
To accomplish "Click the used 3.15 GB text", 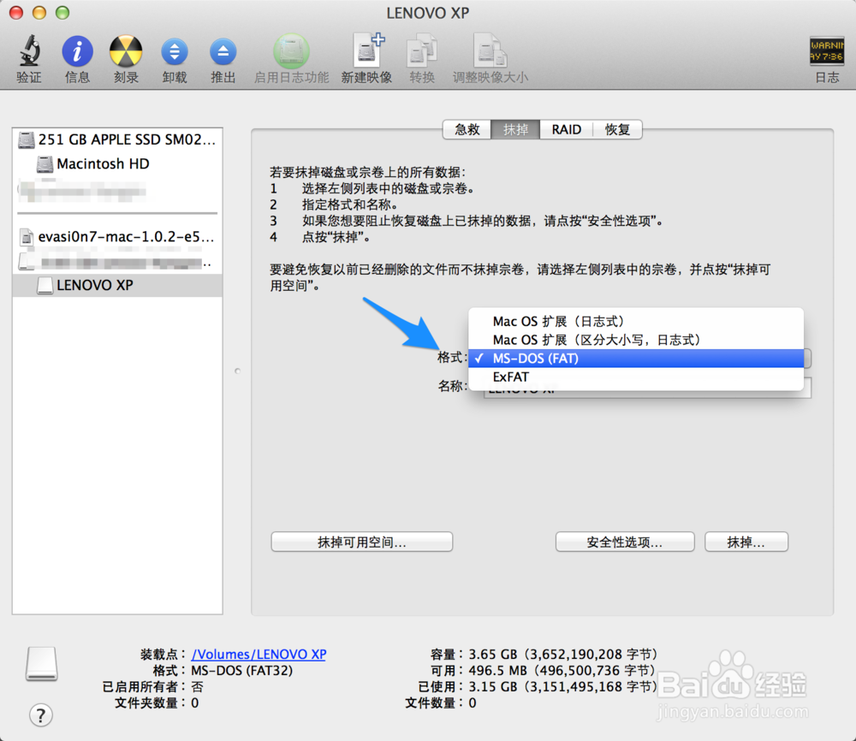I will click(x=563, y=687).
